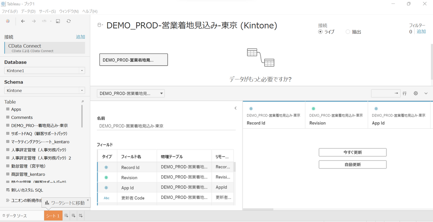Screen dimensions: 433x222
Task: Click 追加 link under フィルター
Action: click(x=421, y=32)
